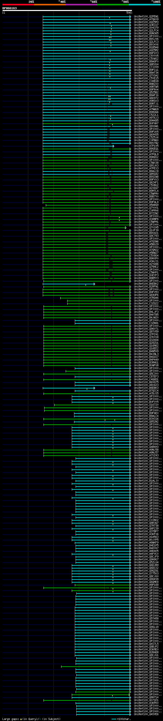Select the UniRef100_Q6EU14 label
This screenshot has height=721, width=163.
point(146,64)
